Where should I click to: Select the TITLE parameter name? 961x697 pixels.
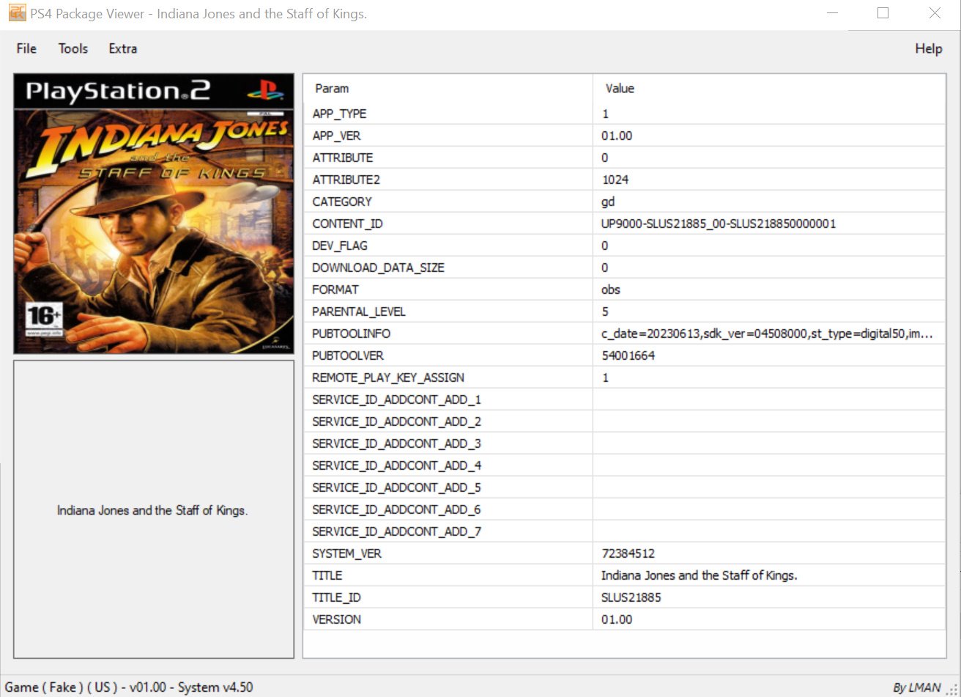tap(327, 575)
